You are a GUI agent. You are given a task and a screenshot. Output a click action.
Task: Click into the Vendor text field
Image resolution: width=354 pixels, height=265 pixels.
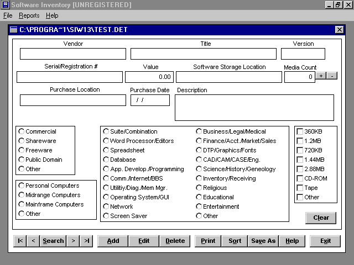72,54
